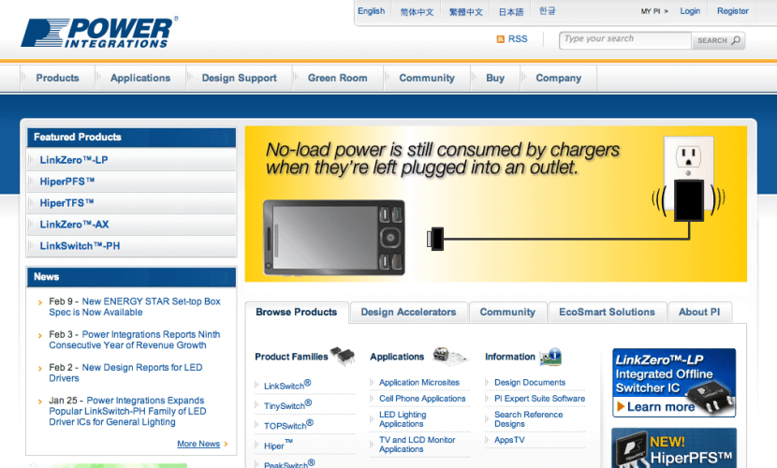Click the Applications circuit board icon

pyautogui.click(x=449, y=356)
